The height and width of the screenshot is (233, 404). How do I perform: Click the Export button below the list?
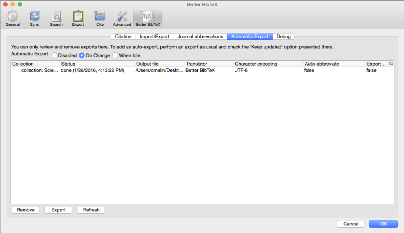tap(58, 210)
